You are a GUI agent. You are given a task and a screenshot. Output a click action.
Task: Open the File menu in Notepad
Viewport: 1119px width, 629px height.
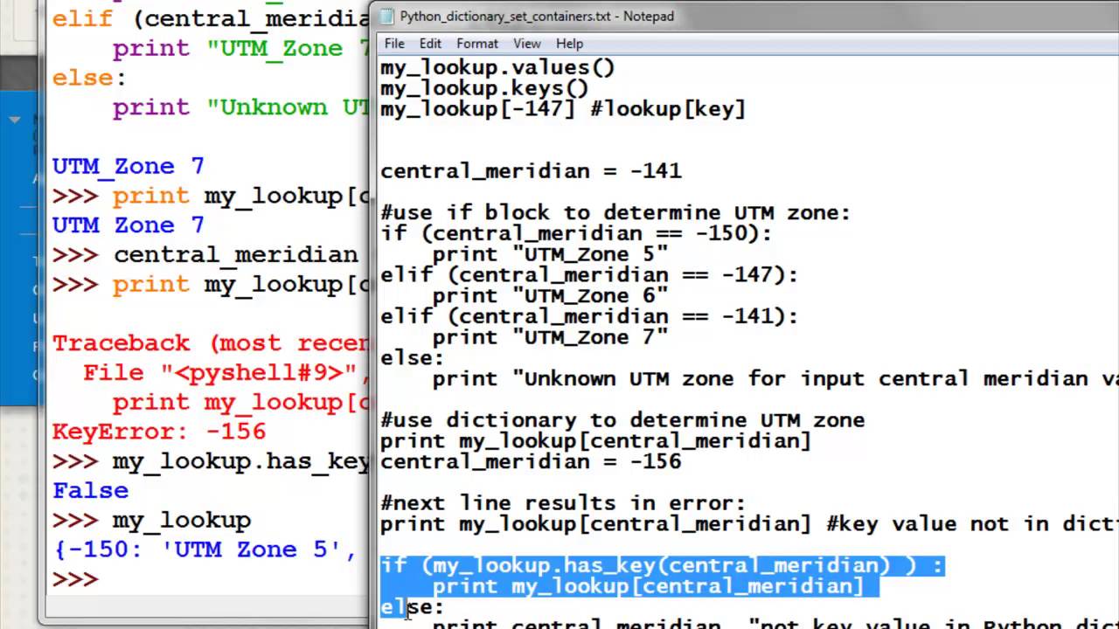click(x=394, y=44)
